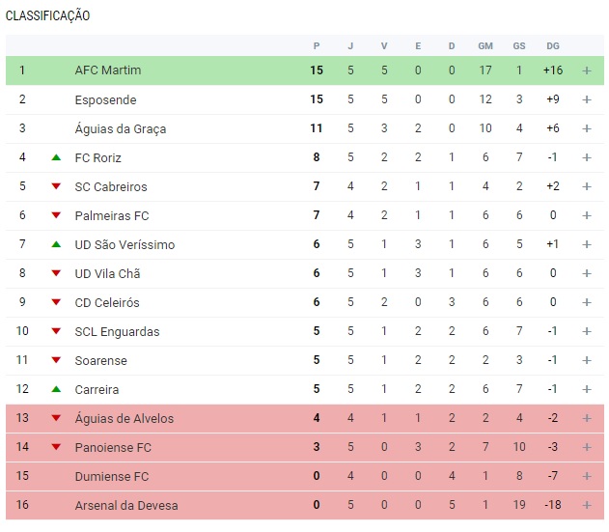Sort by the P points column header

tap(317, 45)
